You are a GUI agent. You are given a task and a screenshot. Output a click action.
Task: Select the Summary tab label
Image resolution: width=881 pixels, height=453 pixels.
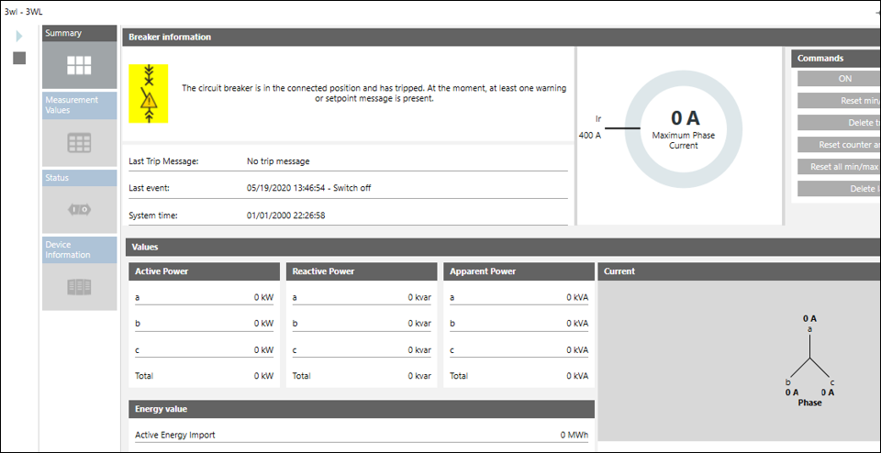[64, 33]
